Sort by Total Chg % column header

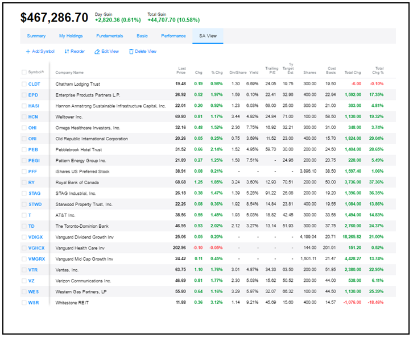click(x=378, y=70)
